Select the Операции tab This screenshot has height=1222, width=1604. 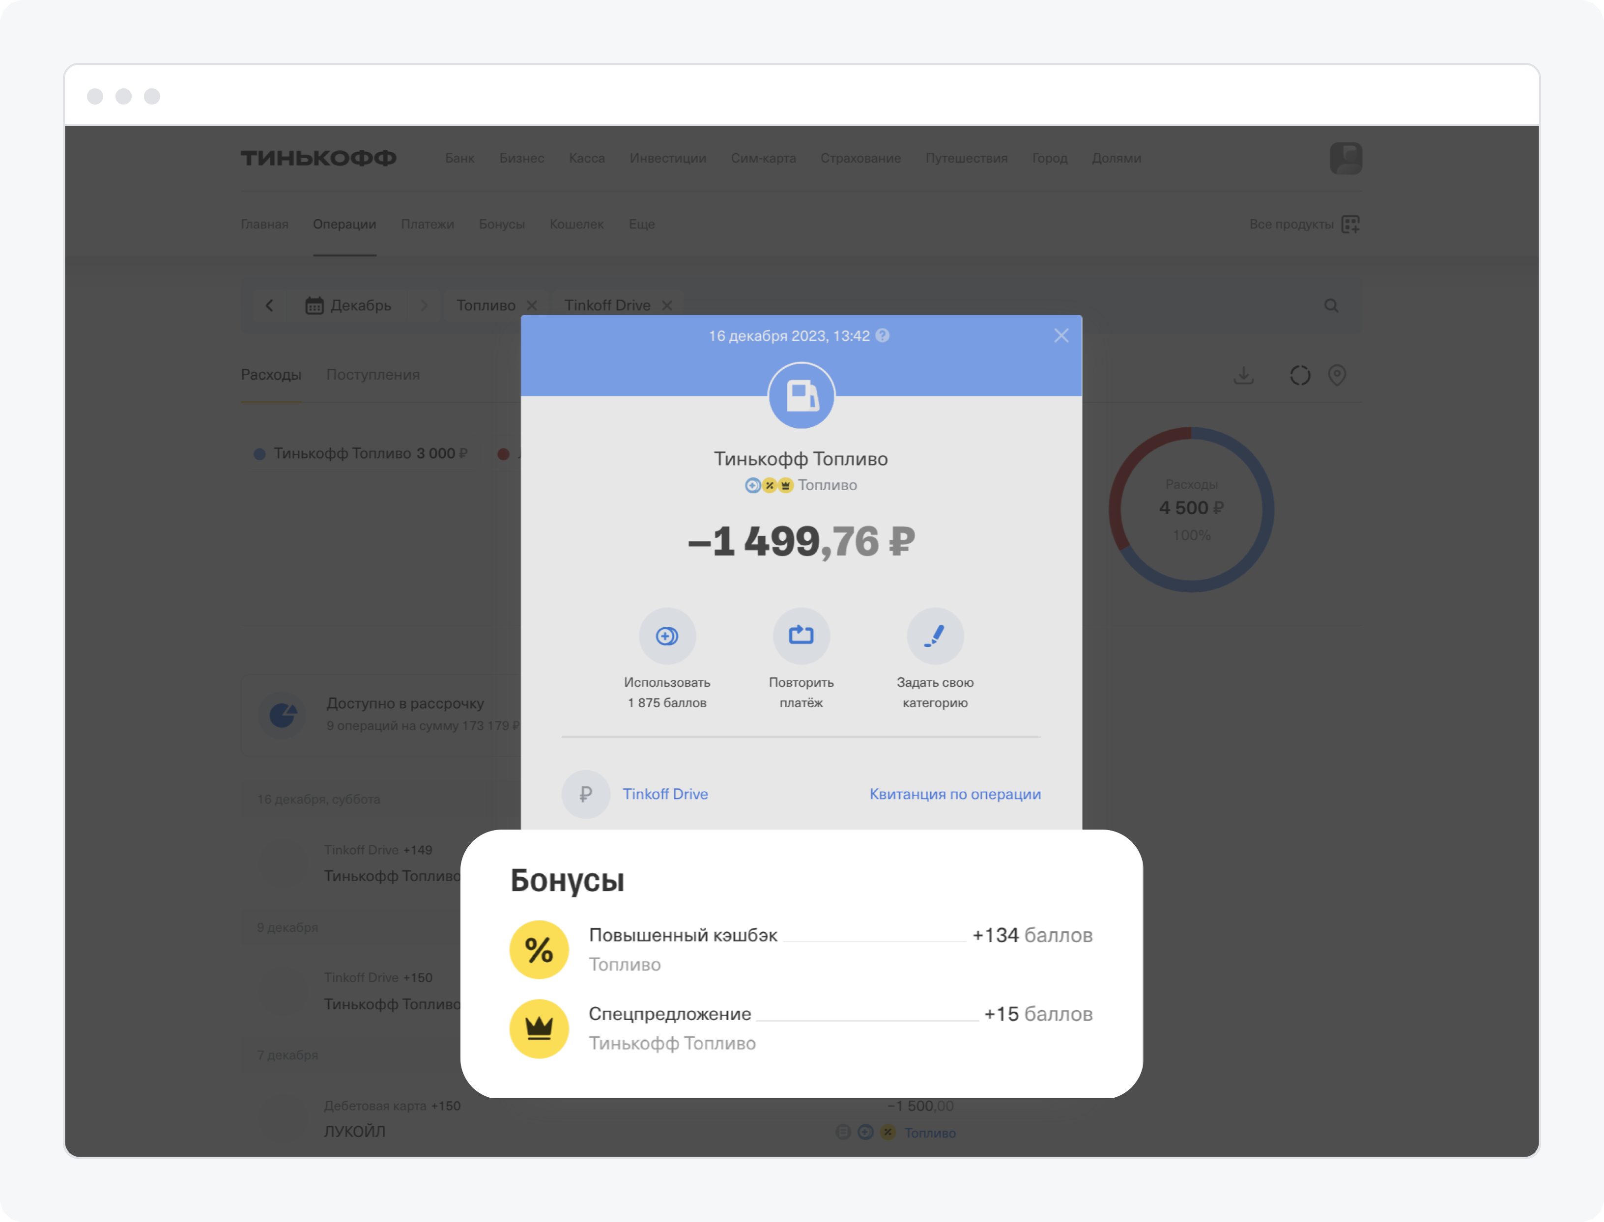click(x=344, y=224)
